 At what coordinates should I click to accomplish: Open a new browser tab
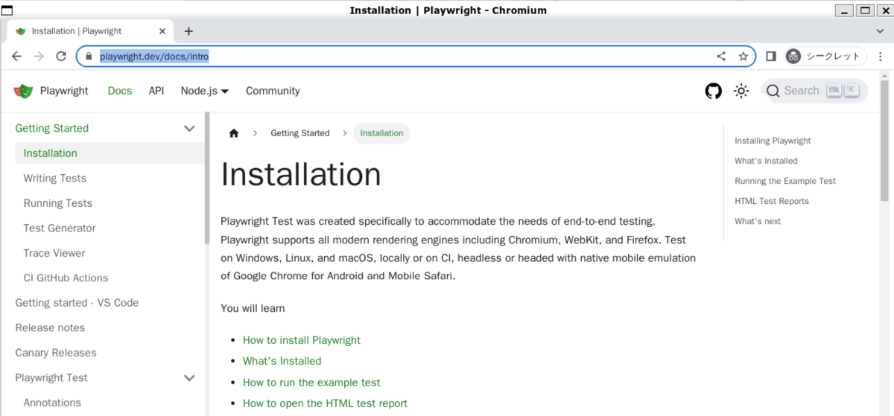pos(188,31)
